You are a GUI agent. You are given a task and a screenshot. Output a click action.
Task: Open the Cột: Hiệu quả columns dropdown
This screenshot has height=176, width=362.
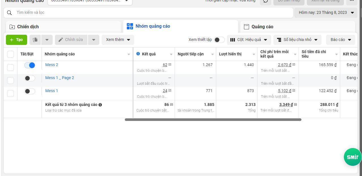pos(249,40)
